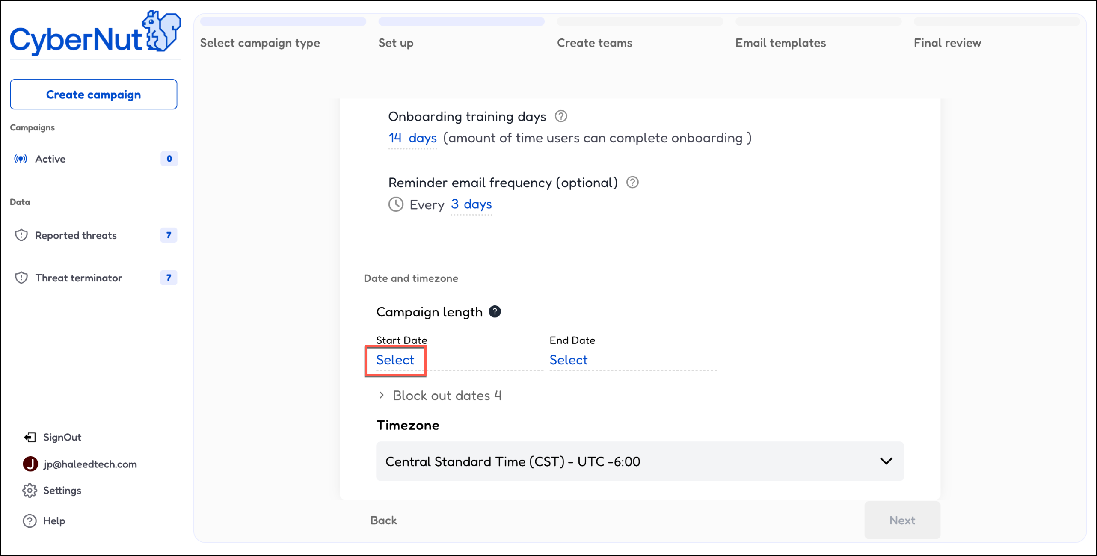Open the Timezone dropdown
Image resolution: width=1097 pixels, height=556 pixels.
pyautogui.click(x=640, y=461)
